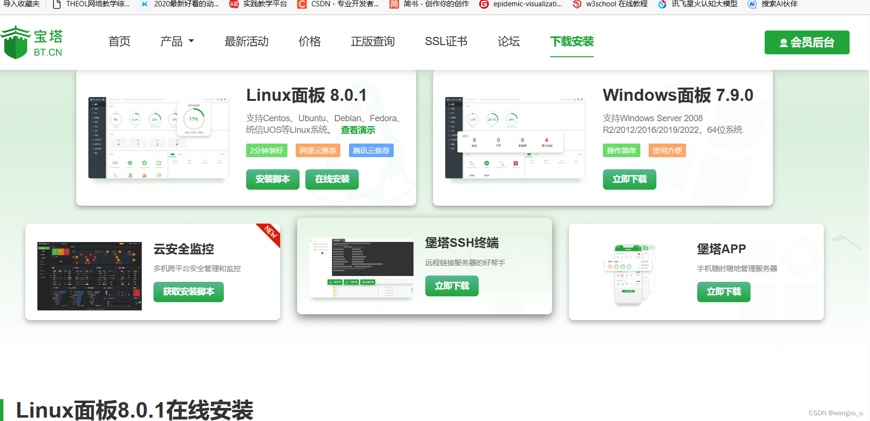Viewport: 870px width, 421px height.
Task: Open 实践教学平台 bookmark
Action: (x=258, y=4)
